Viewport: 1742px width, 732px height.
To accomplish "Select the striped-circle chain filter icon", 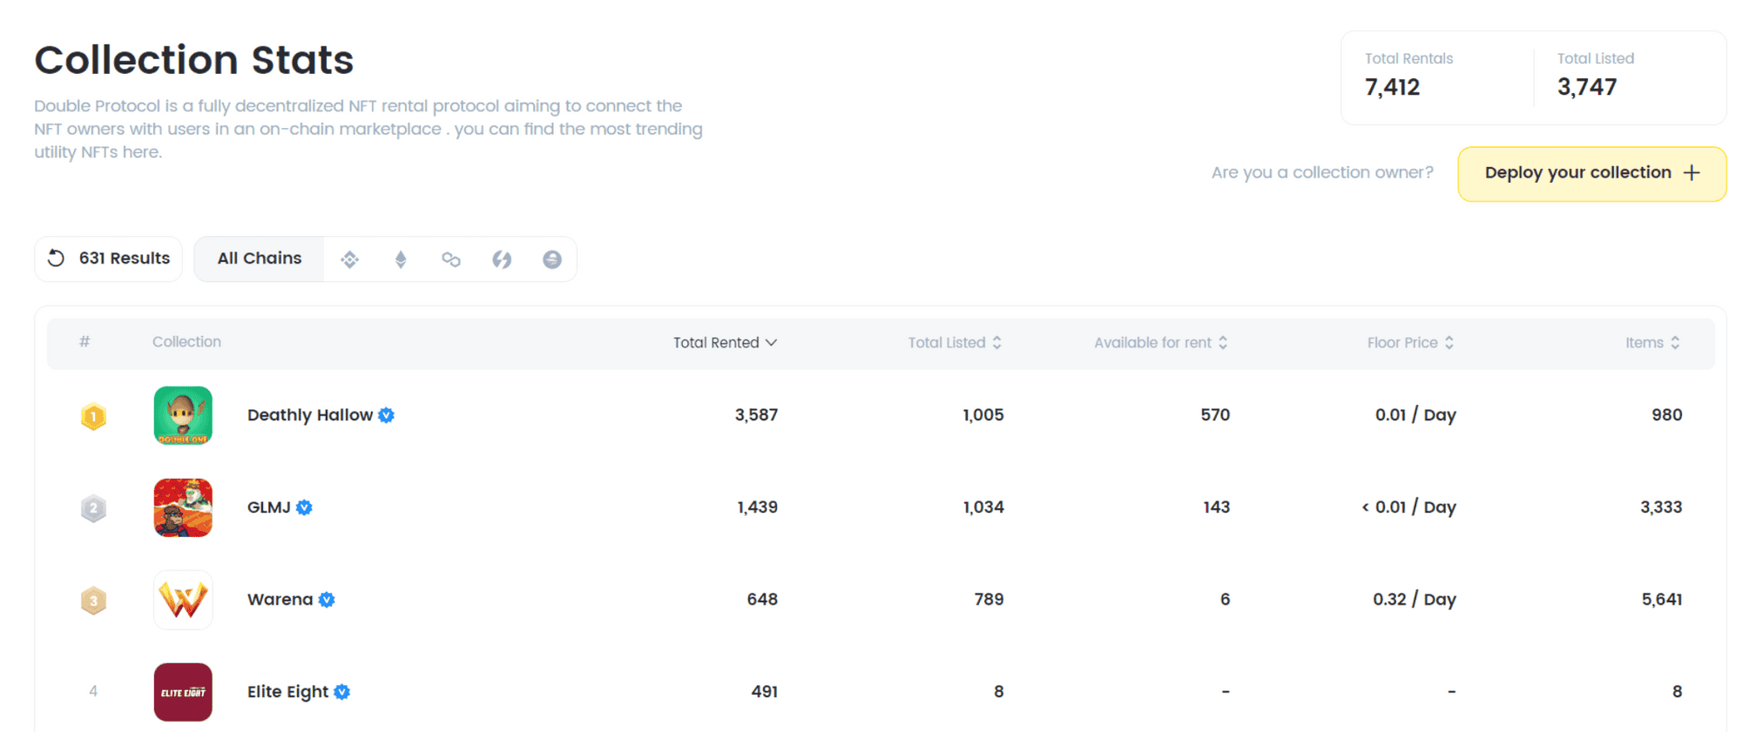I will tap(552, 259).
